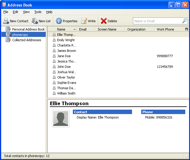This screenshot has height=160, width=190.
Task: Click the New Contact person icon
Action: [x=6, y=21]
